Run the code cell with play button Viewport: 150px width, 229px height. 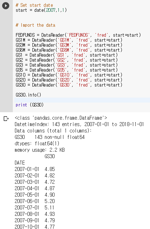6,6
